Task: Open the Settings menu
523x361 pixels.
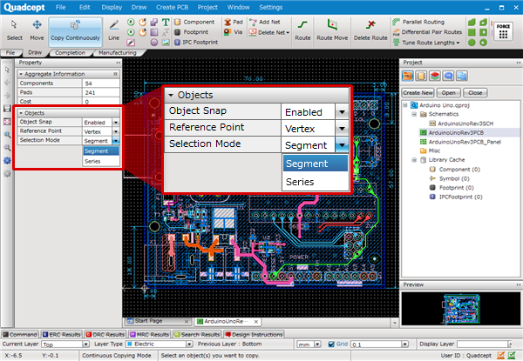Action: coord(270,7)
